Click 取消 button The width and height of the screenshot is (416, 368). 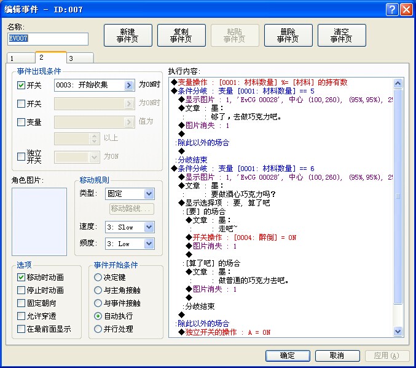(x=337, y=356)
